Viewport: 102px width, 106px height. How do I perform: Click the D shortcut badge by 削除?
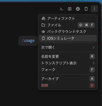(x=92, y=85)
